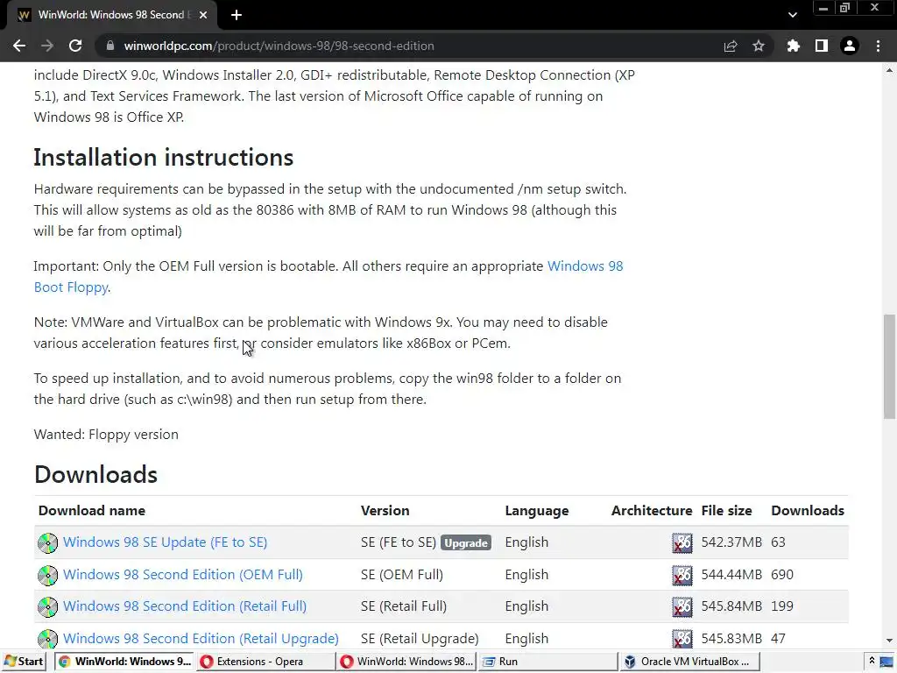Open the Chrome three-dot menu

click(878, 46)
